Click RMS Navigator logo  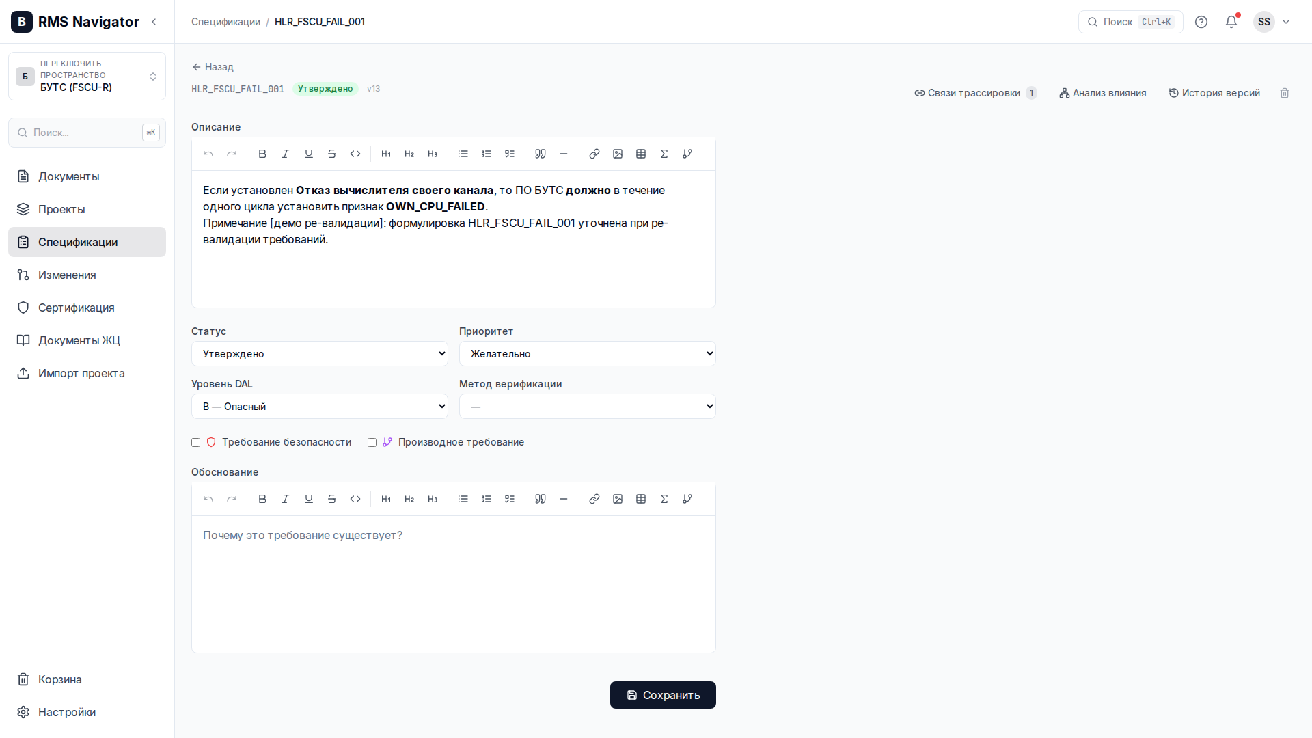[x=75, y=22]
